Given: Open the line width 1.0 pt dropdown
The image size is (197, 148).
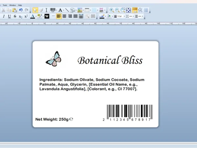Looking at the screenshot, I should tap(123, 16).
